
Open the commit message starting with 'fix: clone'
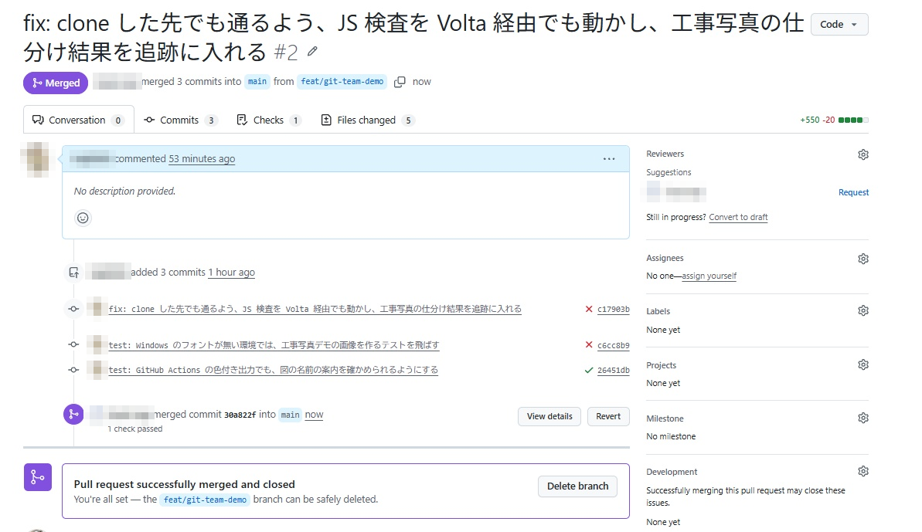[x=315, y=309]
